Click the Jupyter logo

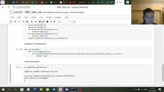point(16,12)
